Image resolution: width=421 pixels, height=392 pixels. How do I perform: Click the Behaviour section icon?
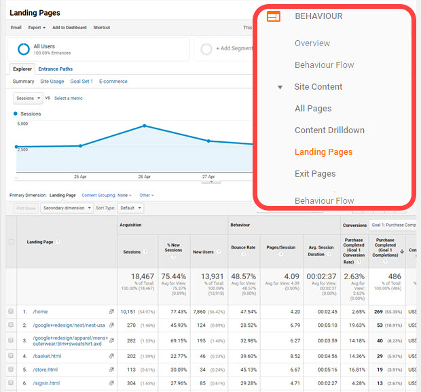(x=274, y=16)
